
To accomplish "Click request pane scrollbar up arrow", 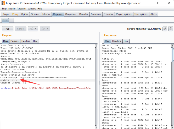I will (96, 46).
